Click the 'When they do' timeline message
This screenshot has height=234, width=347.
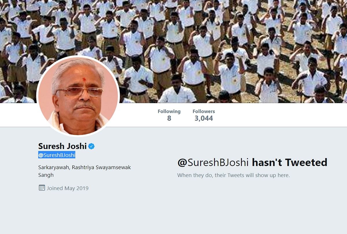[x=233, y=175]
